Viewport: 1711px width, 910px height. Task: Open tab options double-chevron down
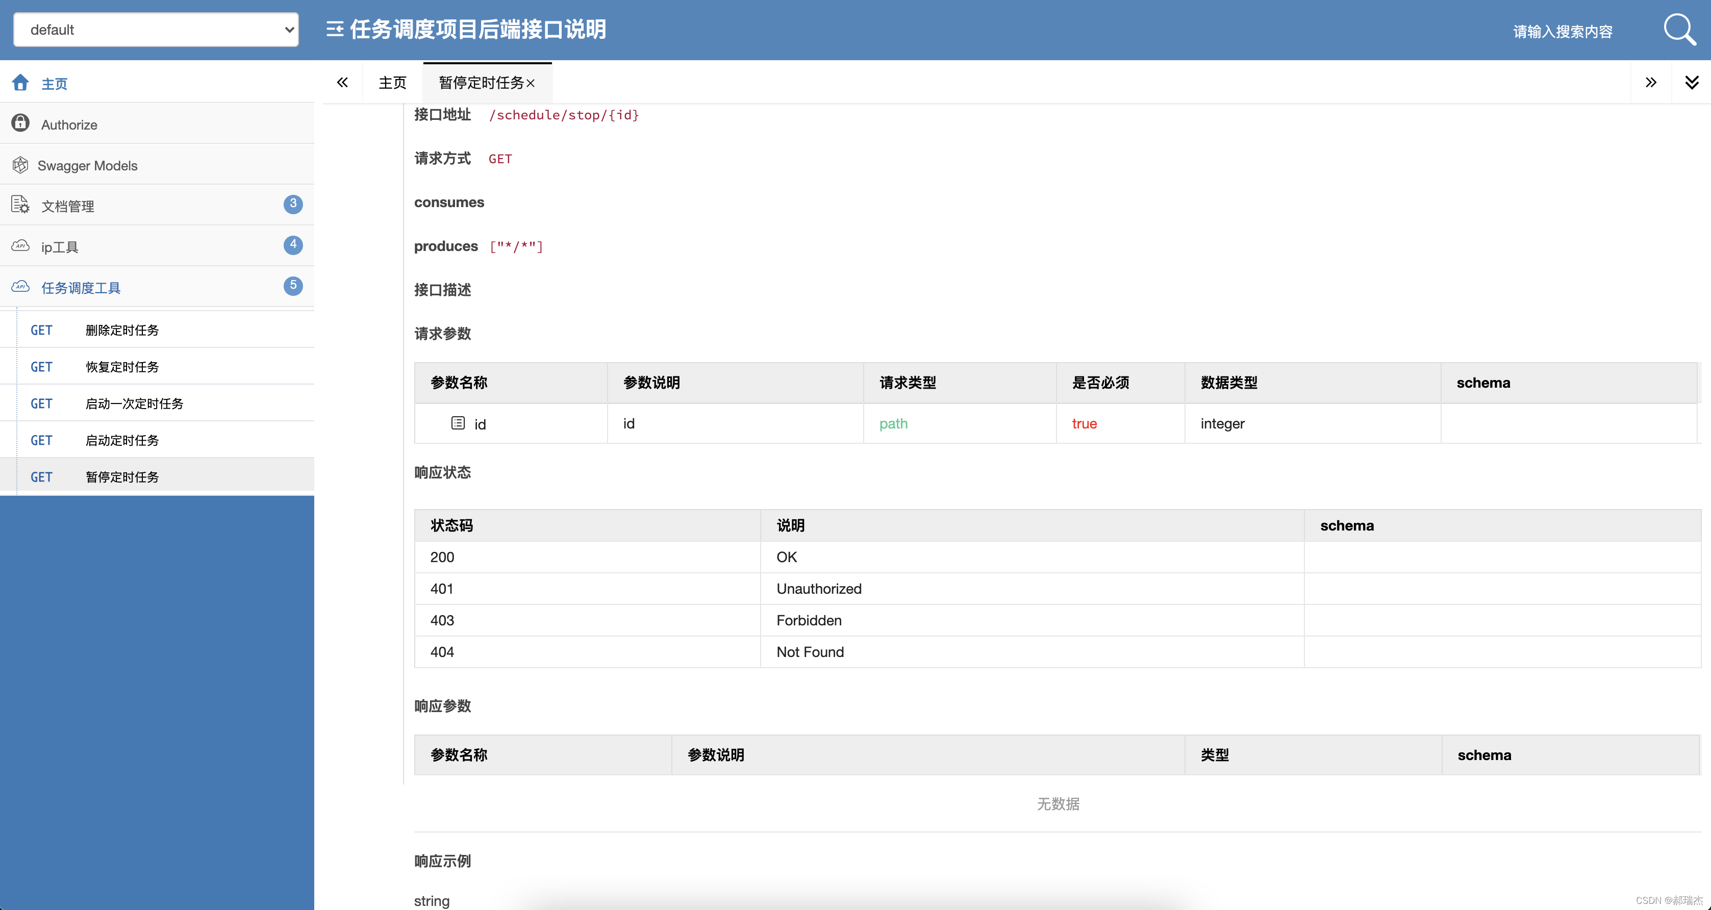[1691, 82]
